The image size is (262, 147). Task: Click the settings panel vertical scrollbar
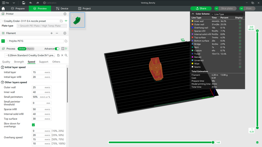tap(67, 85)
